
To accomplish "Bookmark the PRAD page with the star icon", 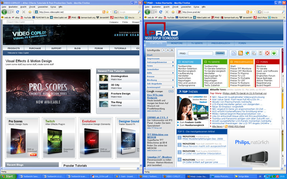I will [251, 12].
